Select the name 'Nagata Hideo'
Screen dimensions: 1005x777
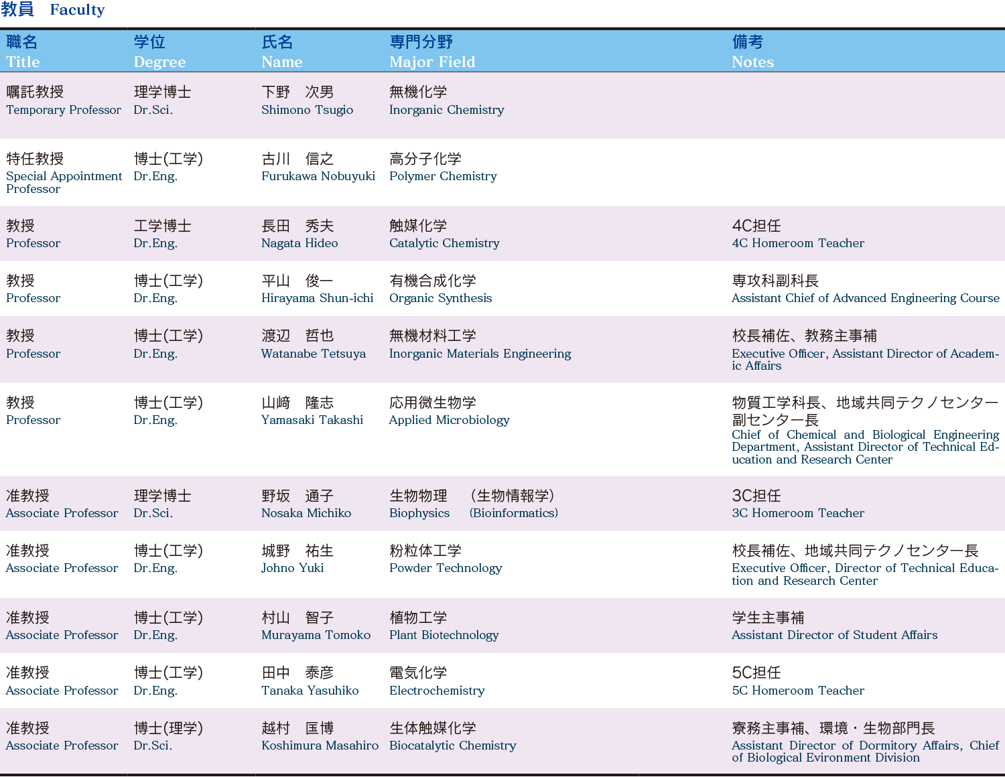(x=299, y=243)
